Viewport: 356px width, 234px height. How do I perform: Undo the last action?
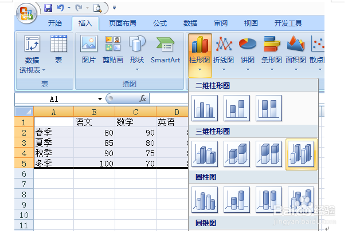pos(61,8)
